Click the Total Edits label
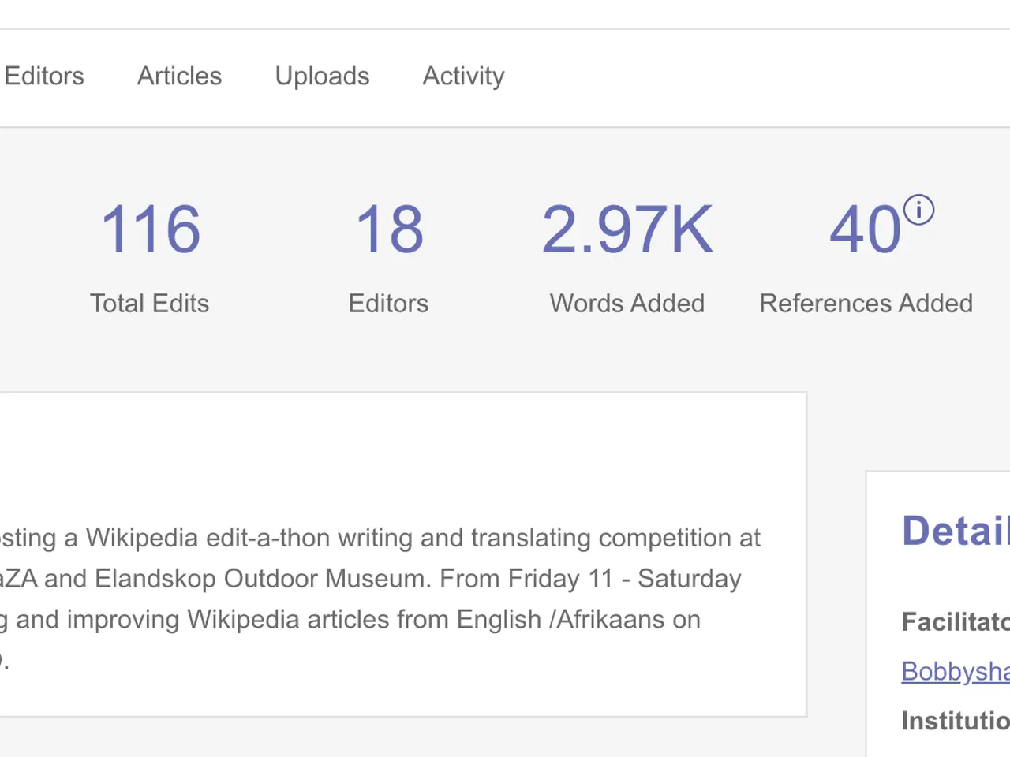Screen dimensions: 1010x757 pos(149,304)
